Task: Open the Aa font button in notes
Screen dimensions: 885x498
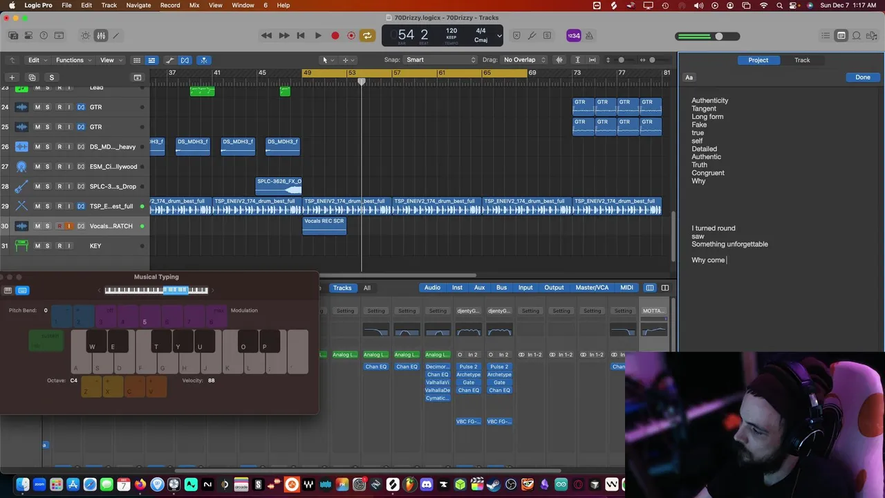Action: 689,77
